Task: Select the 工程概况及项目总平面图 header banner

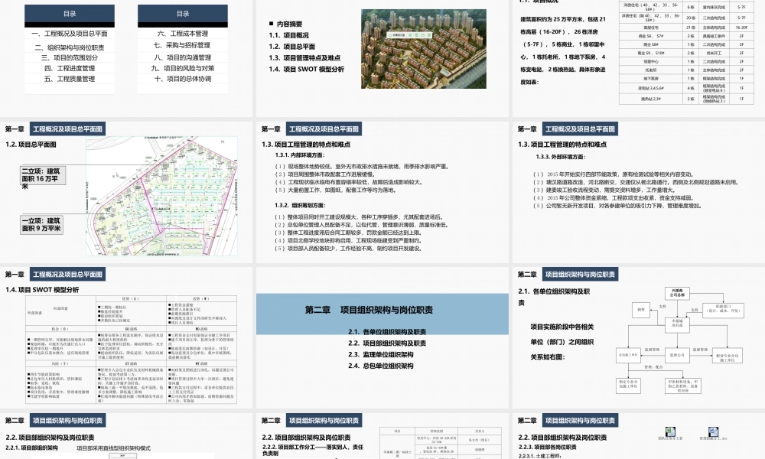Action: point(67,129)
